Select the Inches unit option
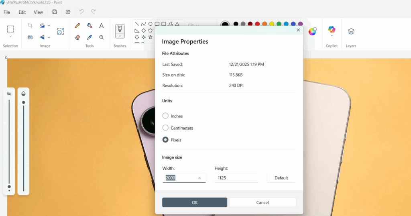 click(165, 116)
